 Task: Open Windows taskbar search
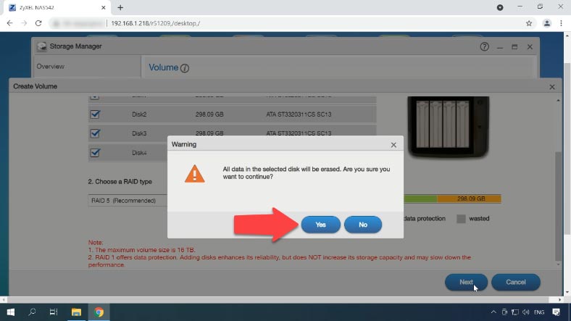coord(32,312)
